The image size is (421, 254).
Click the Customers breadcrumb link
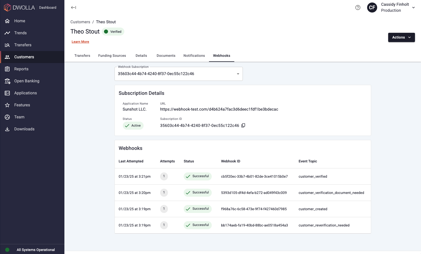(x=80, y=22)
